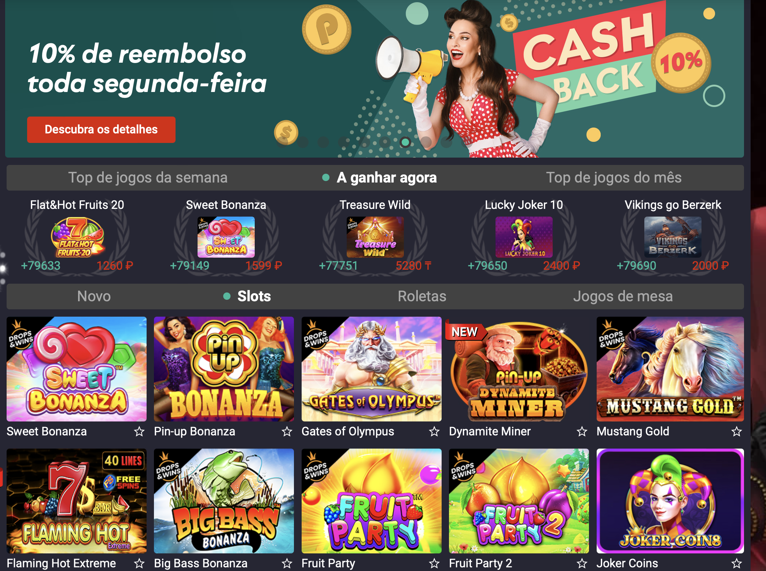The image size is (766, 571).
Task: Click the Fruit Party 2 star icon
Action: (x=582, y=563)
